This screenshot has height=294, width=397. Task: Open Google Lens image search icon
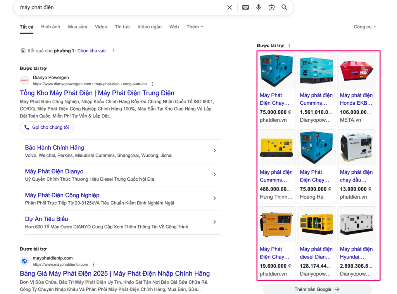(271, 7)
